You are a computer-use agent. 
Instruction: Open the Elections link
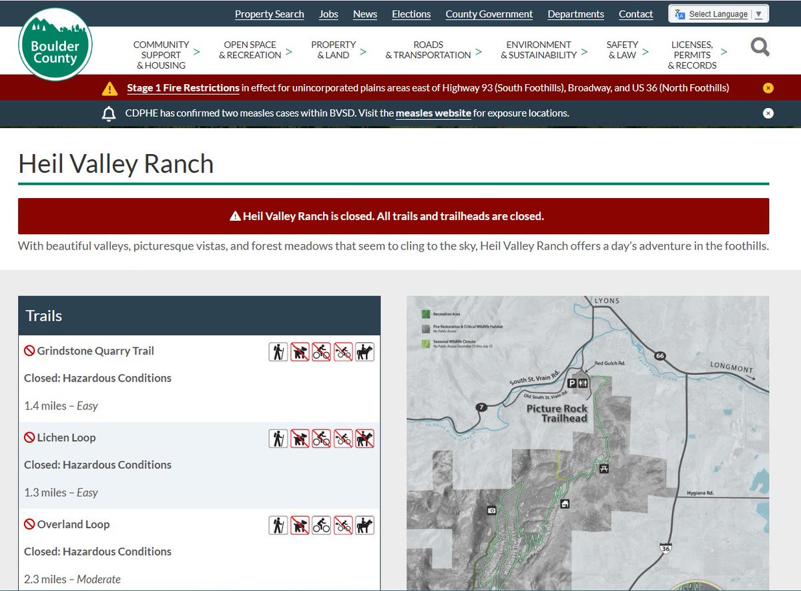[411, 14]
